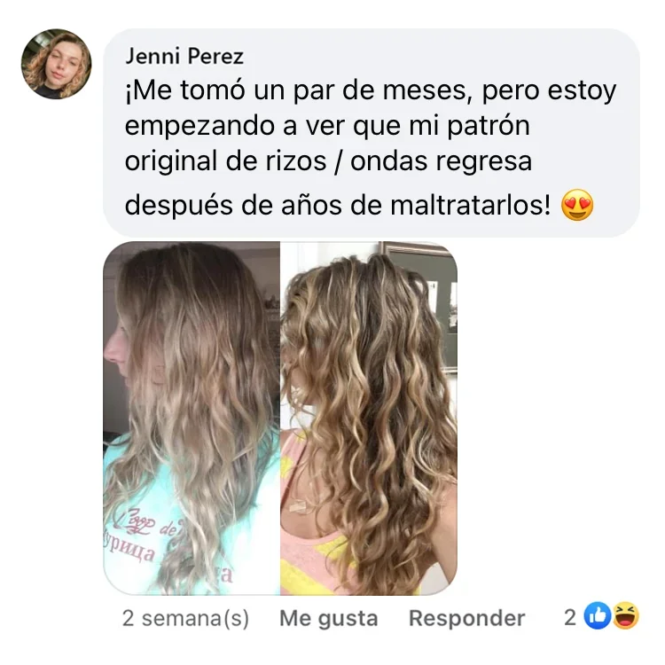Viewport: 665px width, 665px height.
Task: Open Jenni Perez's round profile picture
Action: click(56, 64)
